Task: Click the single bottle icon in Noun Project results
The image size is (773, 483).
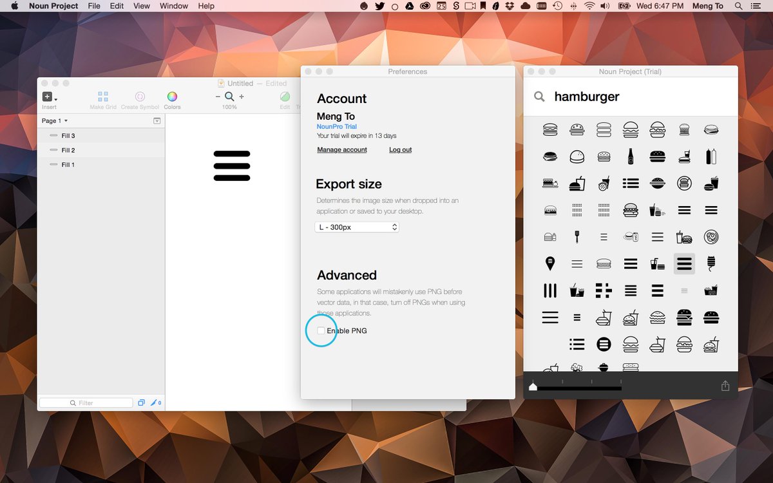Action: 631,156
